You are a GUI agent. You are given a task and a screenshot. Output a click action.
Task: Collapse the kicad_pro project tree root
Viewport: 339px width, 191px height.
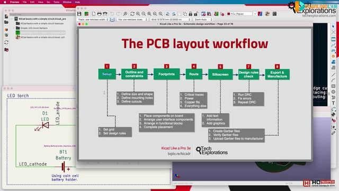12,19
